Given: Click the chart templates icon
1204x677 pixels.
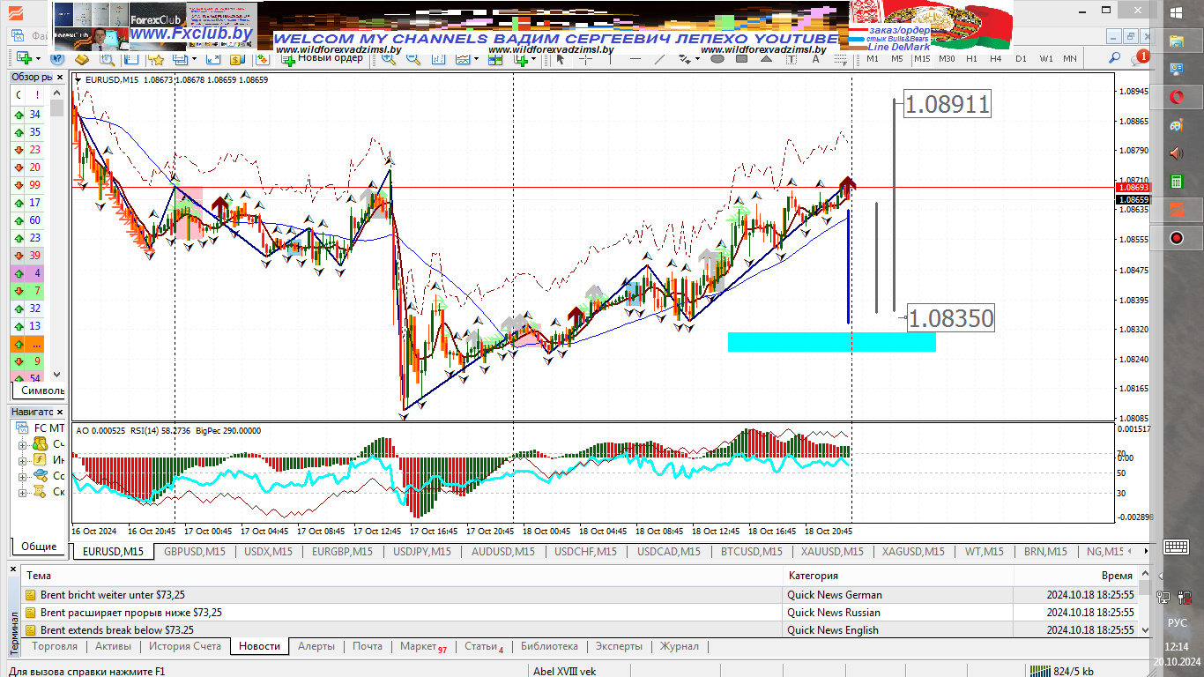Looking at the screenshot, I should 495,58.
